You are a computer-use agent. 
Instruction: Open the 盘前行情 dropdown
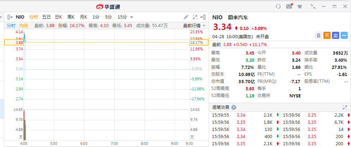tap(194, 26)
